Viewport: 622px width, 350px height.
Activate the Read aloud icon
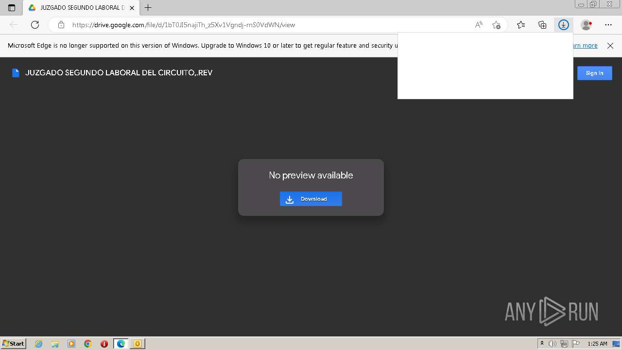pyautogui.click(x=479, y=25)
